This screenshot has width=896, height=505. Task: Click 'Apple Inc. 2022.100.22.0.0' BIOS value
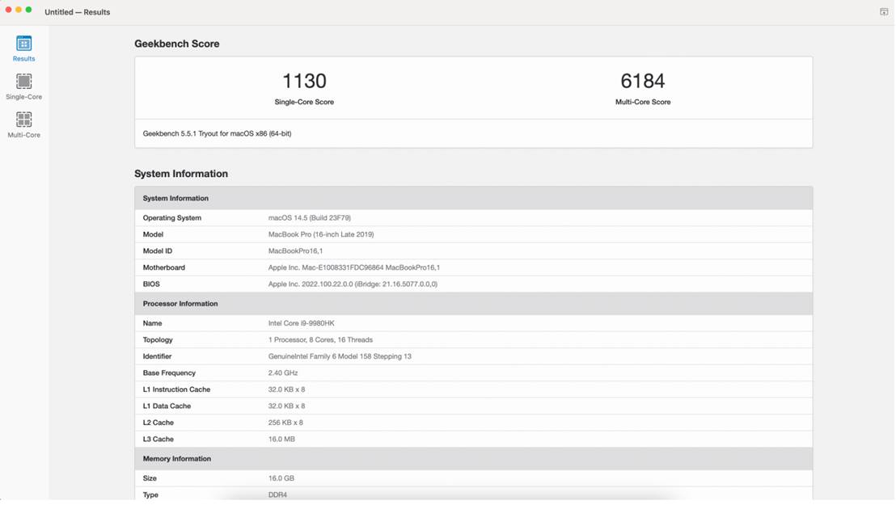click(x=353, y=284)
